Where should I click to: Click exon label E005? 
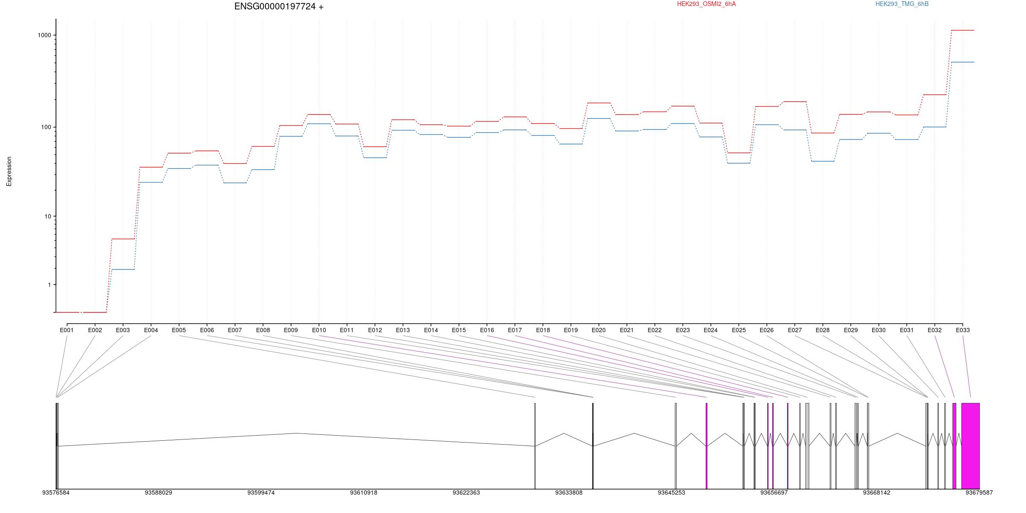point(179,330)
